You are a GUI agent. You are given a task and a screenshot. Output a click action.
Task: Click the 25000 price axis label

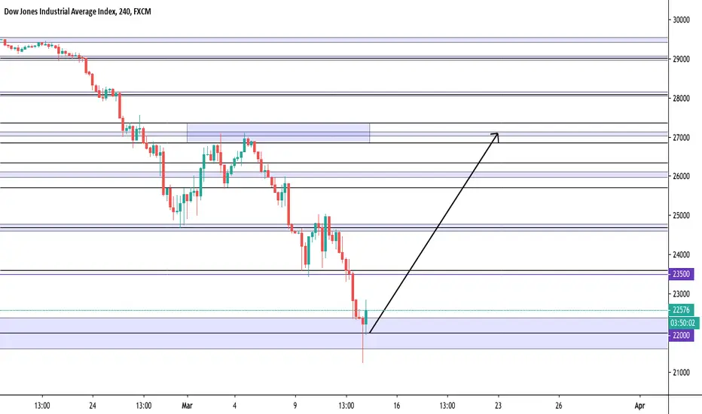[x=681, y=216]
